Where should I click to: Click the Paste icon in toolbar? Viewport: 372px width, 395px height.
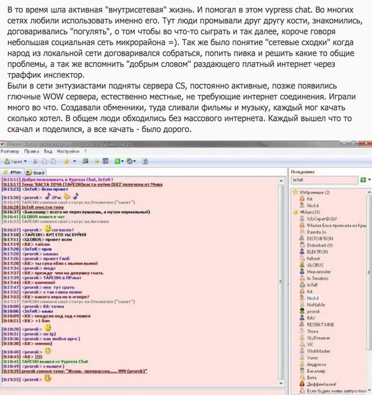53,162
